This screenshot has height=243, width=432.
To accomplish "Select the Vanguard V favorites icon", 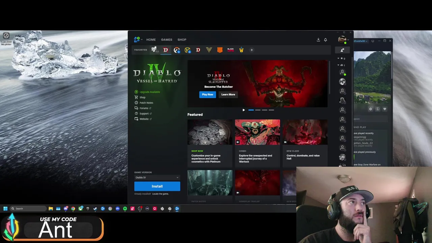I will (x=209, y=50).
